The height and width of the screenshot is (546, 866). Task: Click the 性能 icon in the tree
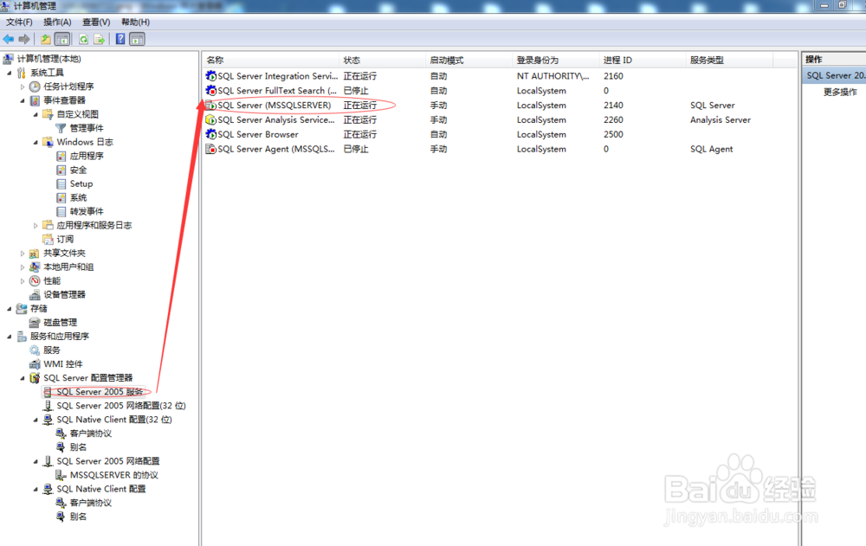[x=35, y=281]
